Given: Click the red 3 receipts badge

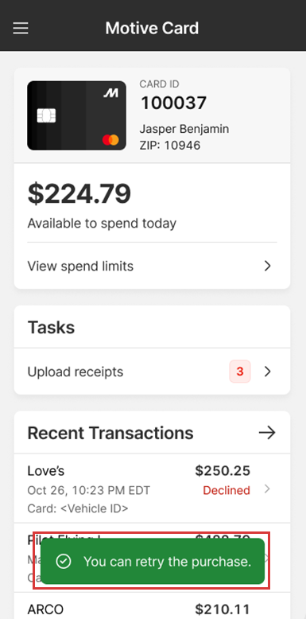Looking at the screenshot, I should (240, 372).
